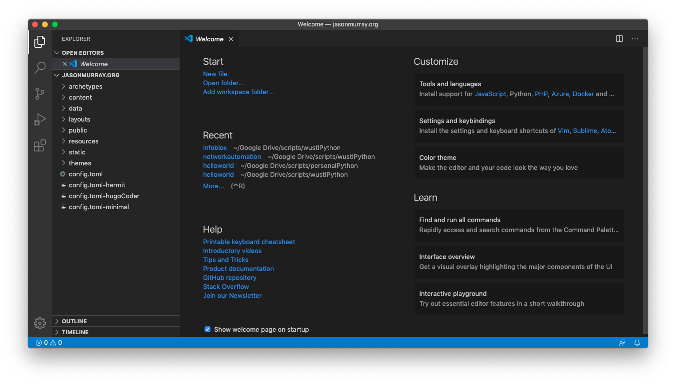Click Add workspace folder... link
The height and width of the screenshot is (385, 676).
[x=238, y=92]
